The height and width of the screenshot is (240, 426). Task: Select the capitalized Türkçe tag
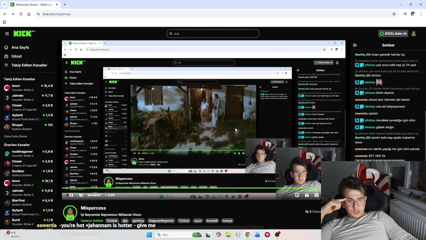(184, 221)
